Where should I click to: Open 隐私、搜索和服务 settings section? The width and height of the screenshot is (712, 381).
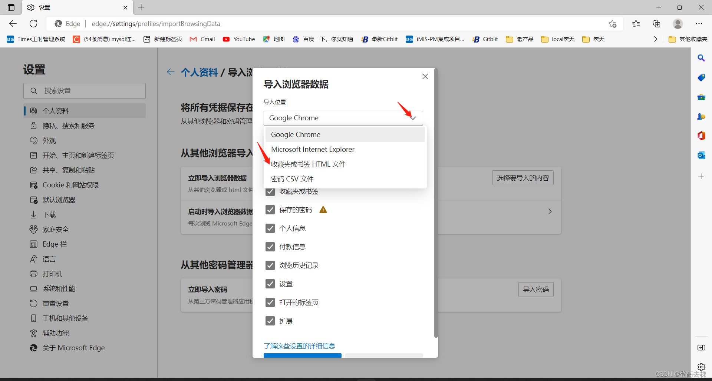85,126
